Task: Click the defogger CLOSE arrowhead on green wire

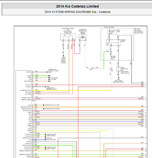Action: (49, 76)
